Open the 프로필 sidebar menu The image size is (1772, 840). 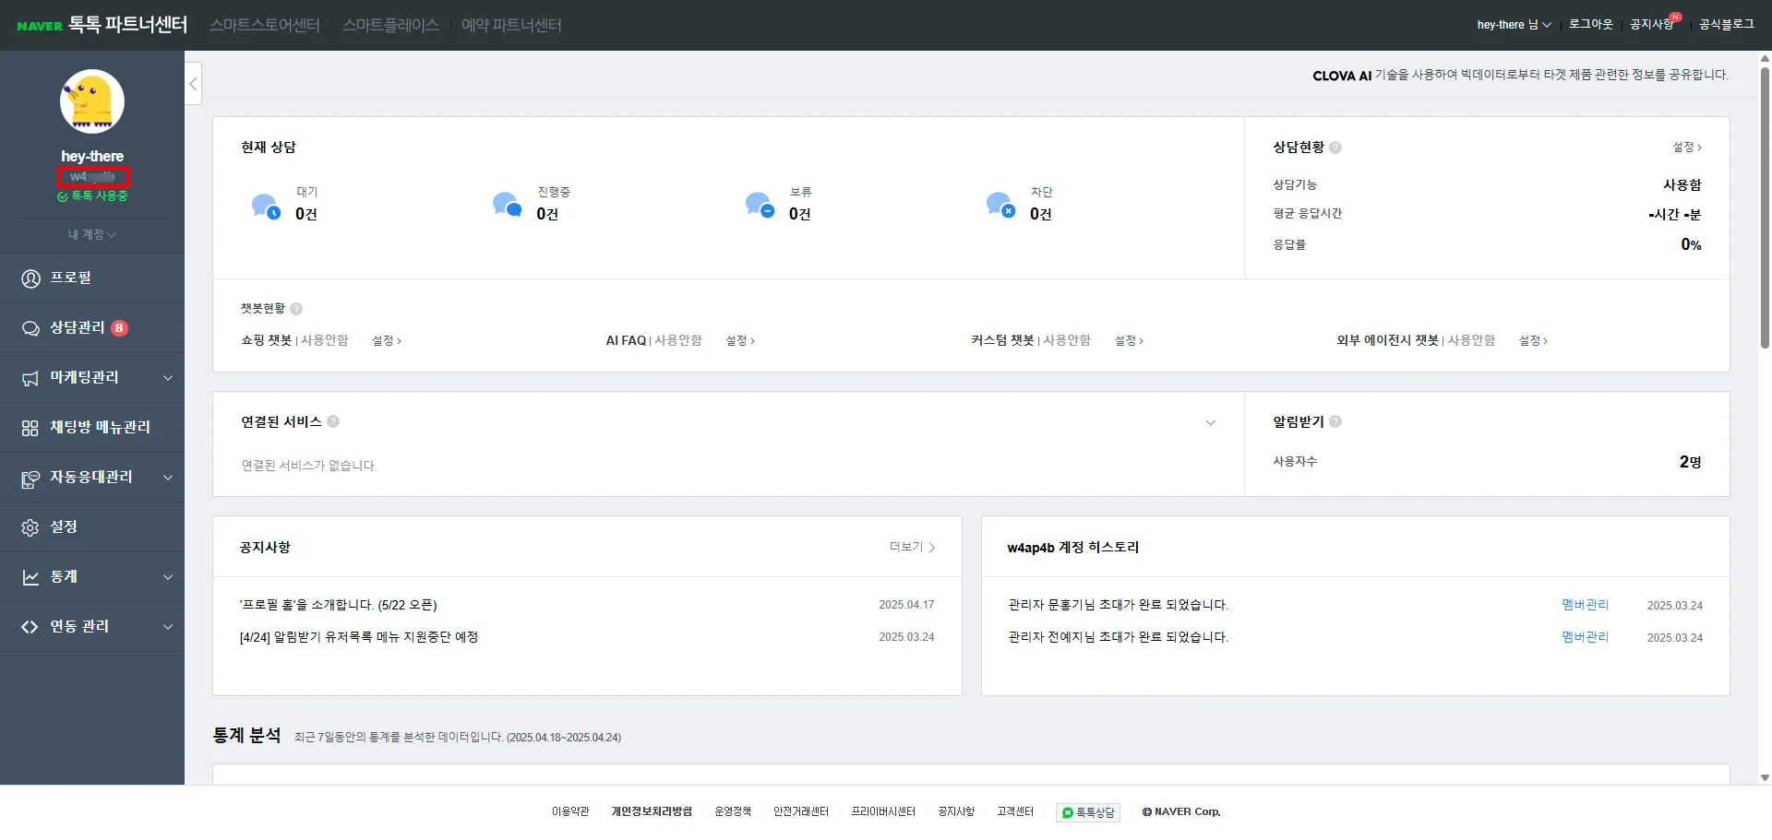point(92,278)
